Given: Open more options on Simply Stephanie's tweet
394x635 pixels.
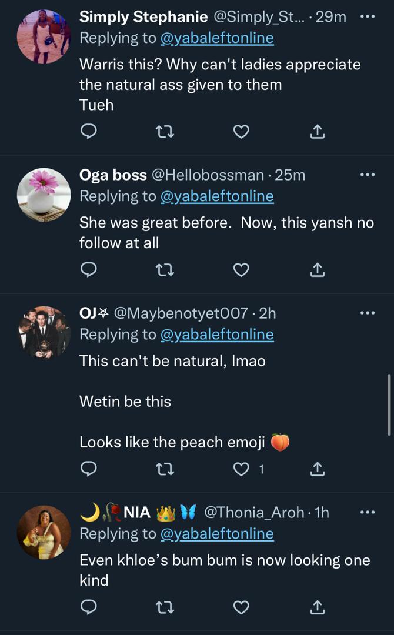Looking at the screenshot, I should (x=367, y=17).
